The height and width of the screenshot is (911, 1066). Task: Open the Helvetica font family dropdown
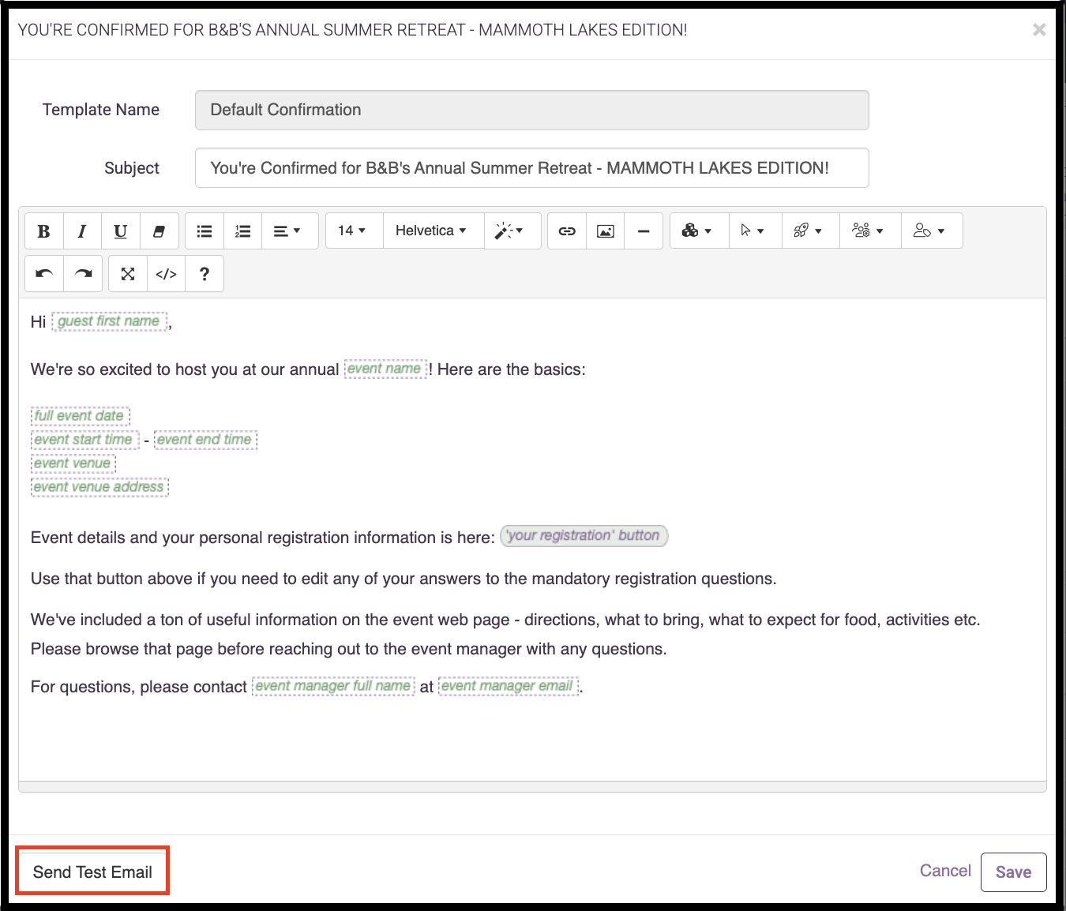[434, 231]
